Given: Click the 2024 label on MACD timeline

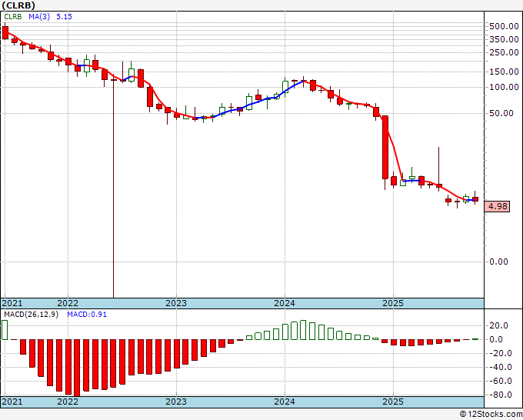Looking at the screenshot, I should (x=285, y=402).
